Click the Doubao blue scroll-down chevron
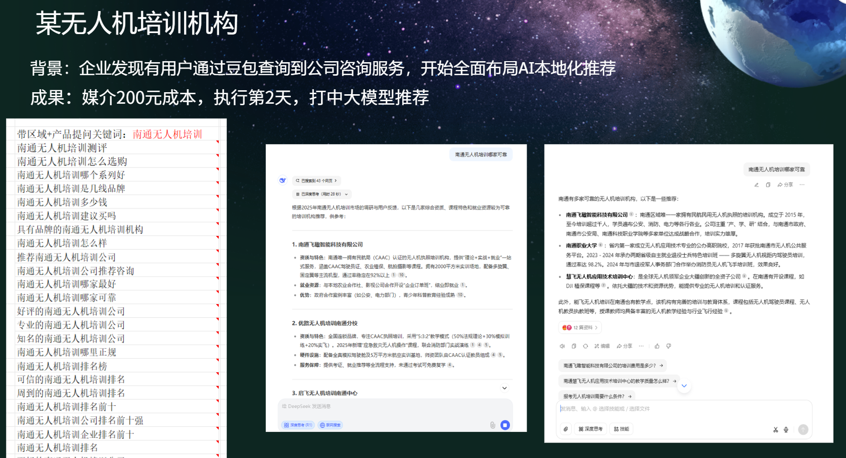The height and width of the screenshot is (458, 846). 684,385
